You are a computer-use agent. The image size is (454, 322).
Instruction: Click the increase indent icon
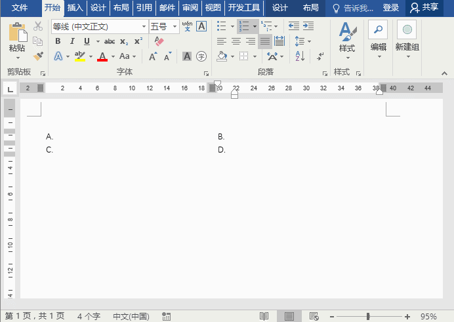click(308, 26)
